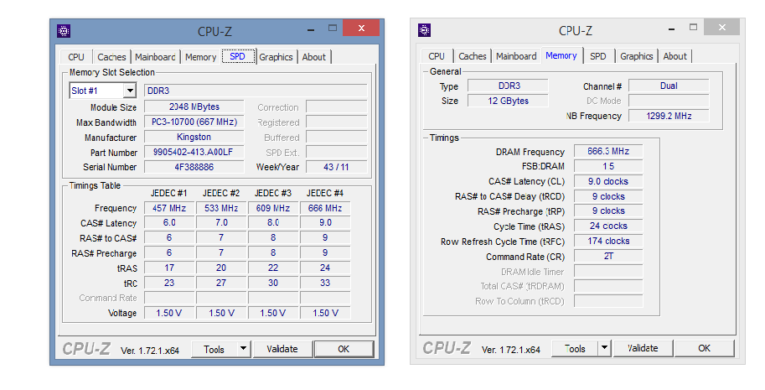Open Mainboard tab in the left window
765x390 pixels.
[x=155, y=57]
